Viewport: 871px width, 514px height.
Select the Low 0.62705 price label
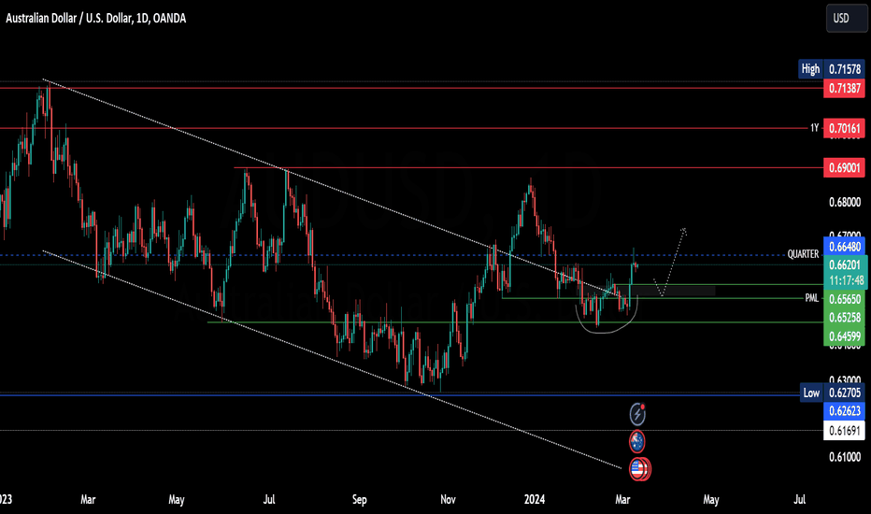click(x=832, y=393)
